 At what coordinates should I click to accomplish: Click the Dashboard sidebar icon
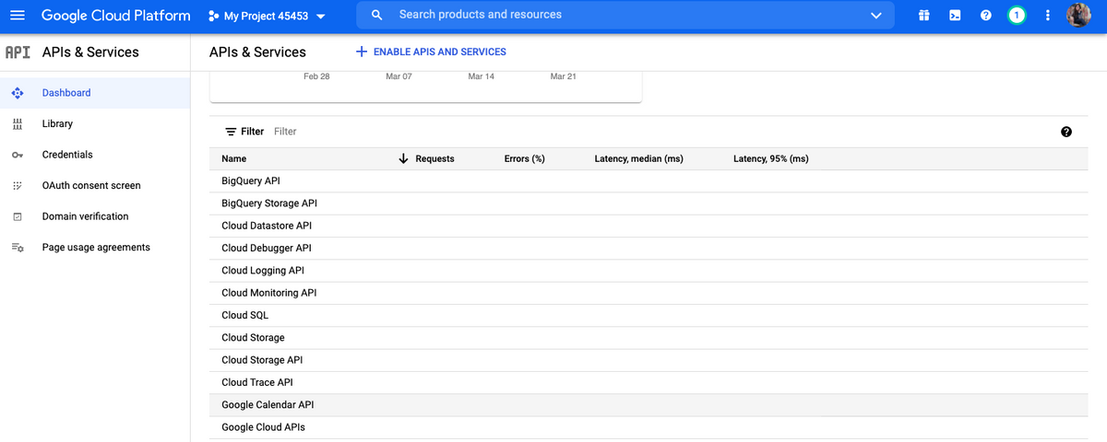coord(17,93)
